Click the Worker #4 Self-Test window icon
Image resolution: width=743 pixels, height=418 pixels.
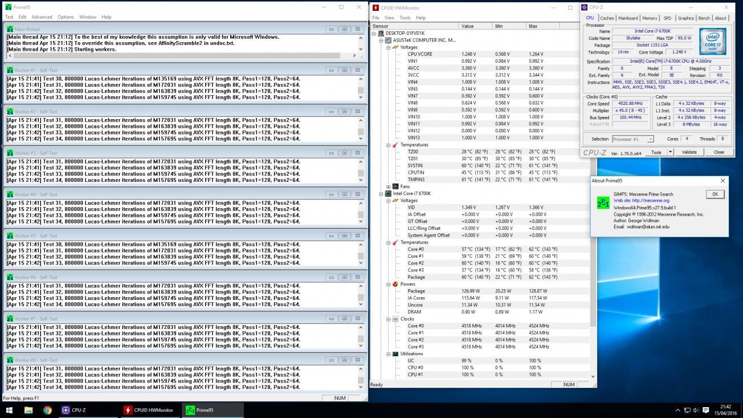tap(10, 194)
